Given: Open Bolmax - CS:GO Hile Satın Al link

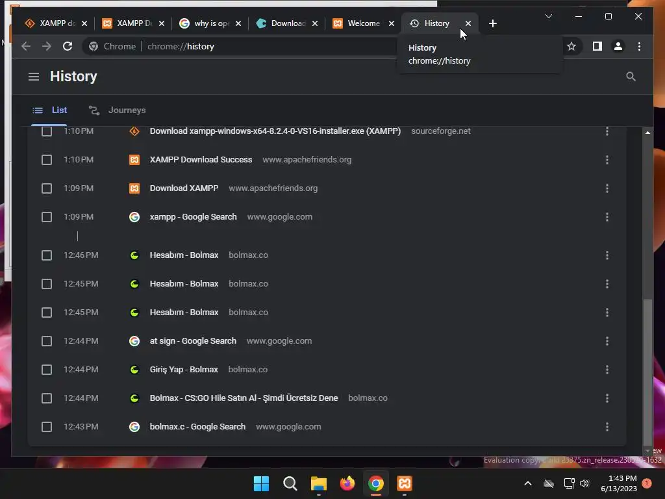Looking at the screenshot, I should tap(244, 398).
